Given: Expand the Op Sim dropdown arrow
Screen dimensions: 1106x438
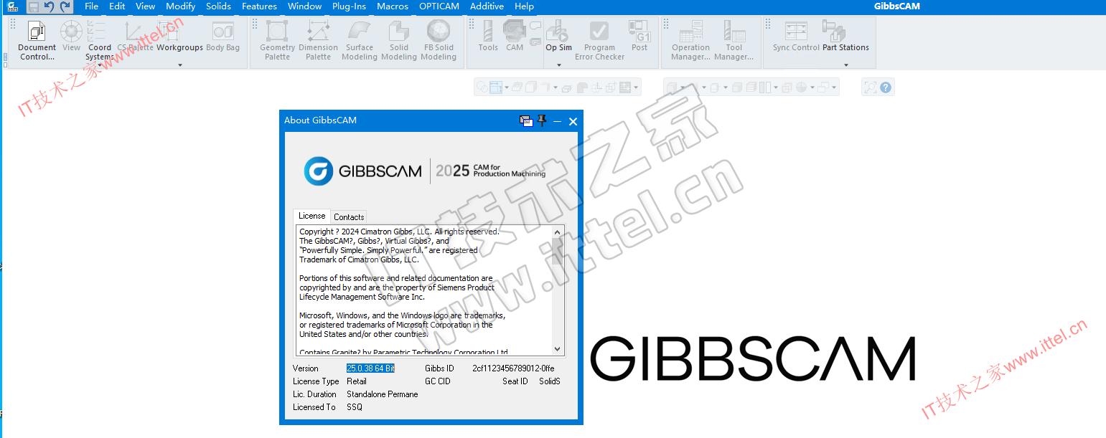Looking at the screenshot, I should [559, 65].
